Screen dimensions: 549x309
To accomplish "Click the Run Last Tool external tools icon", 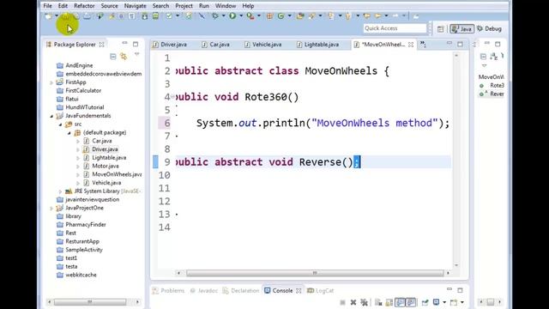I will pyautogui.click(x=250, y=15).
